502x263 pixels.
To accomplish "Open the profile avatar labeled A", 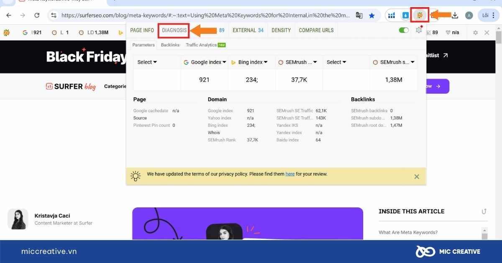I will click(x=469, y=15).
